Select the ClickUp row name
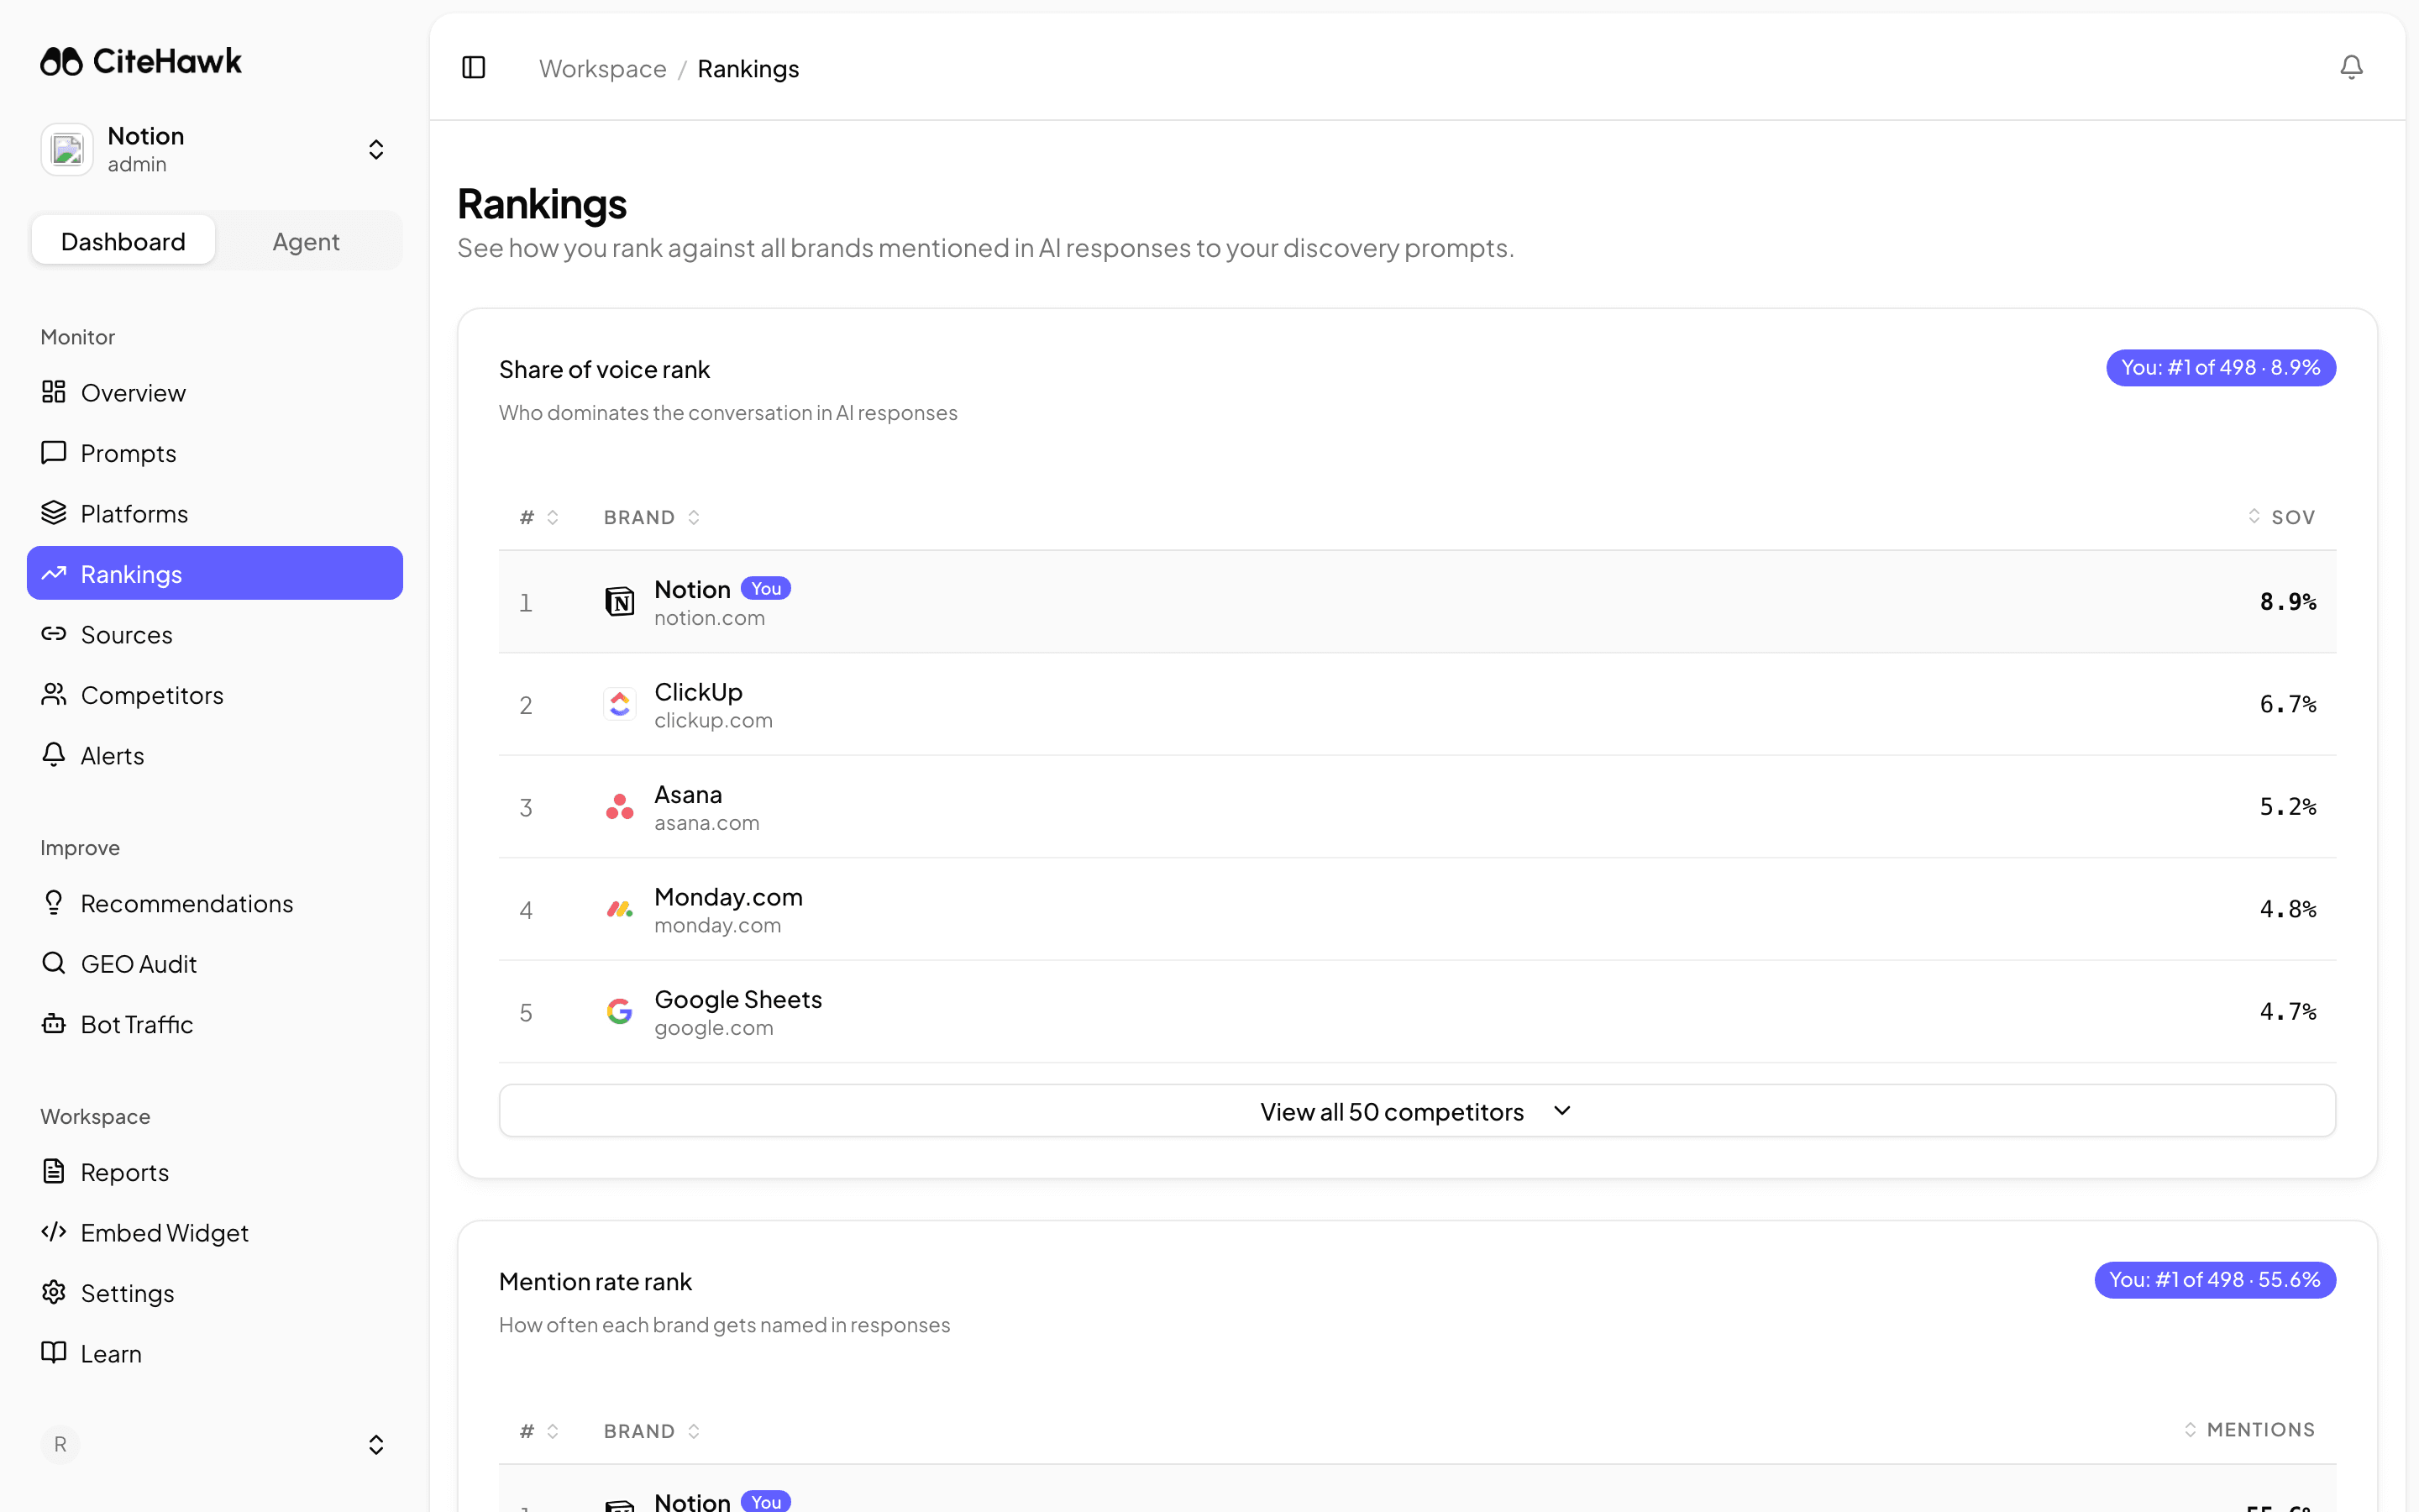This screenshot has width=2419, height=1512. pyautogui.click(x=699, y=692)
